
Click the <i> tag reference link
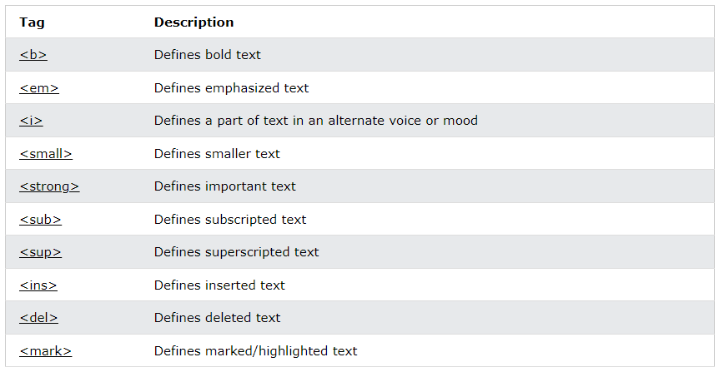tap(31, 121)
